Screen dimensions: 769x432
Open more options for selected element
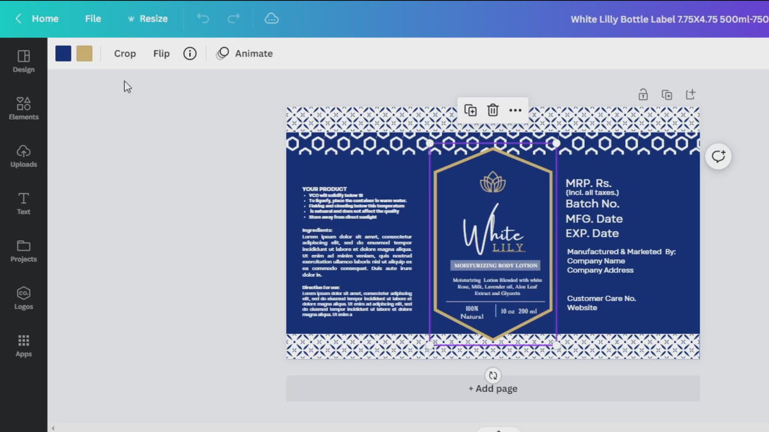(515, 110)
